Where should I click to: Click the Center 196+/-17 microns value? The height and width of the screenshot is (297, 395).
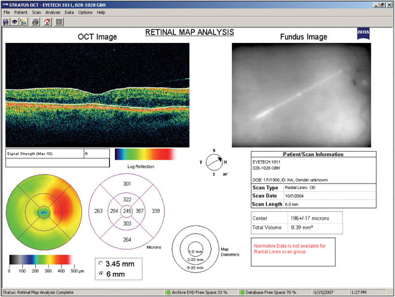point(310,218)
